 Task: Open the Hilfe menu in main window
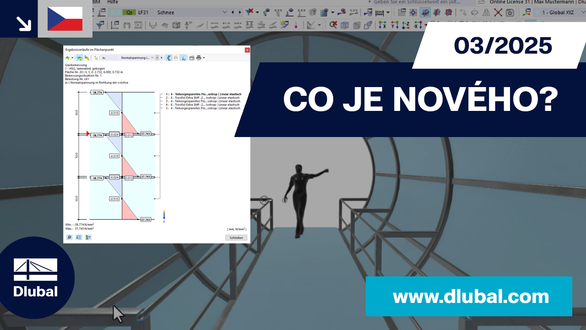[x=112, y=2]
